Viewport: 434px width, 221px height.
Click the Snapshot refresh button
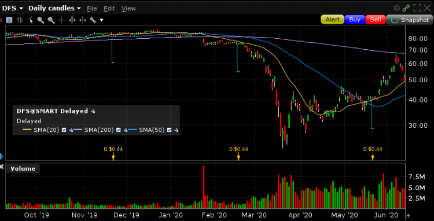coord(409,20)
